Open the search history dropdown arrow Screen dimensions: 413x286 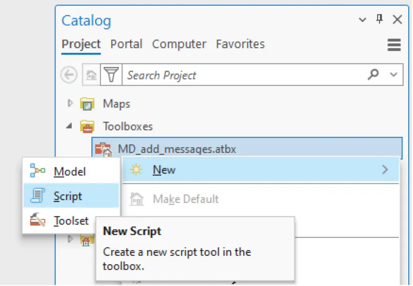(393, 75)
